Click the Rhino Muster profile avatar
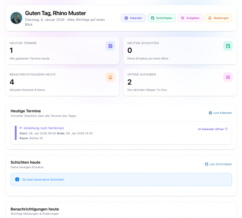 pyautogui.click(x=16, y=18)
